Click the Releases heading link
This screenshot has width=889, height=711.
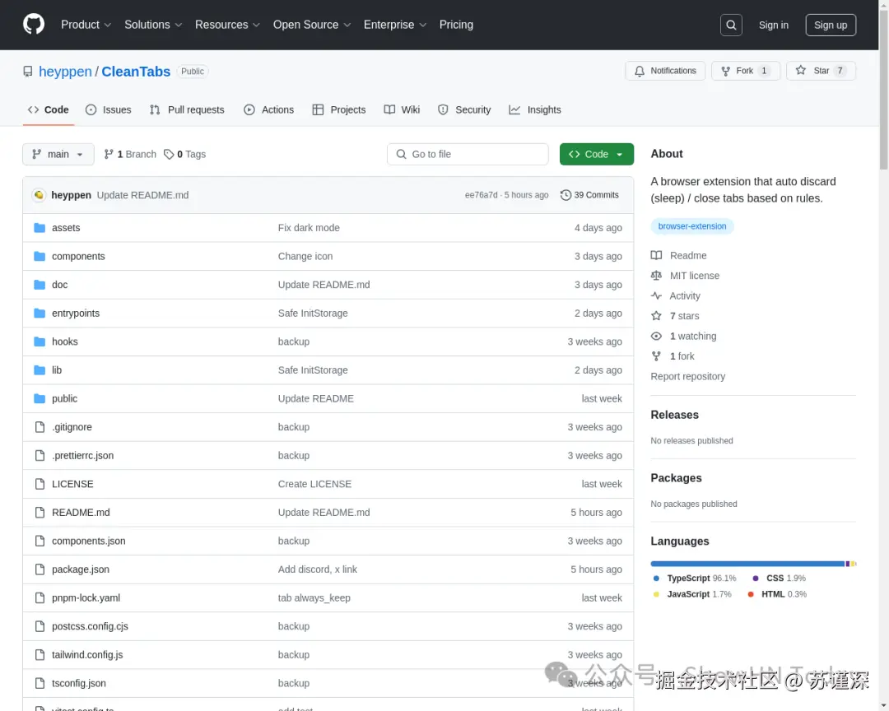(x=675, y=415)
